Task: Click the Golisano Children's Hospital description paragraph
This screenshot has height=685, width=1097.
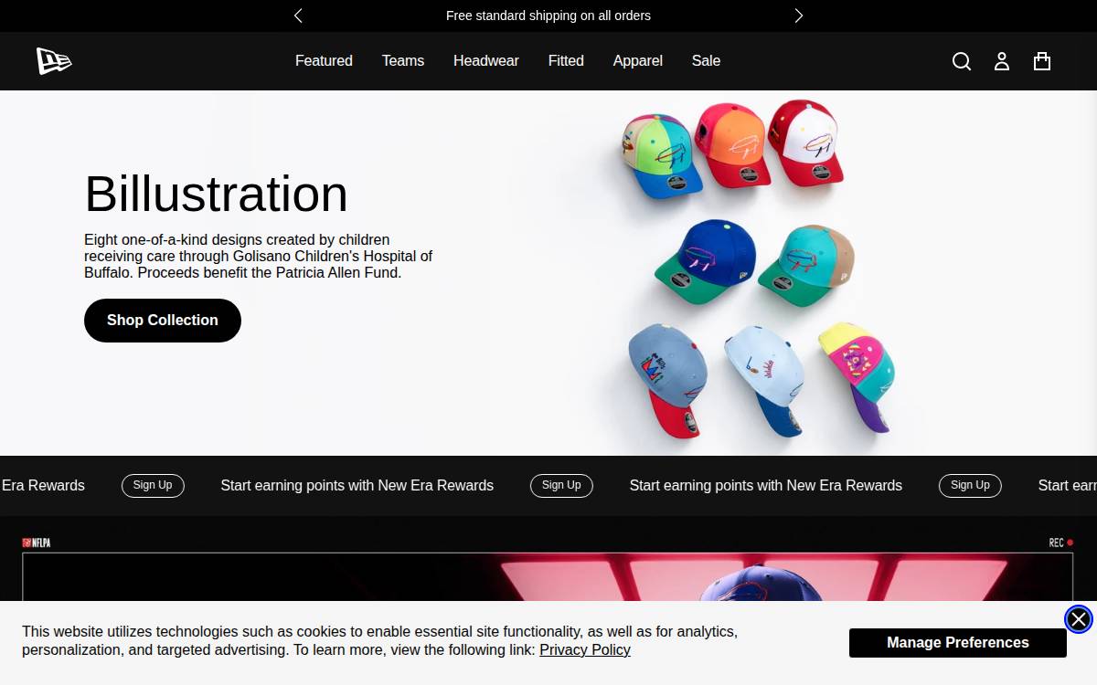Action: (x=259, y=257)
